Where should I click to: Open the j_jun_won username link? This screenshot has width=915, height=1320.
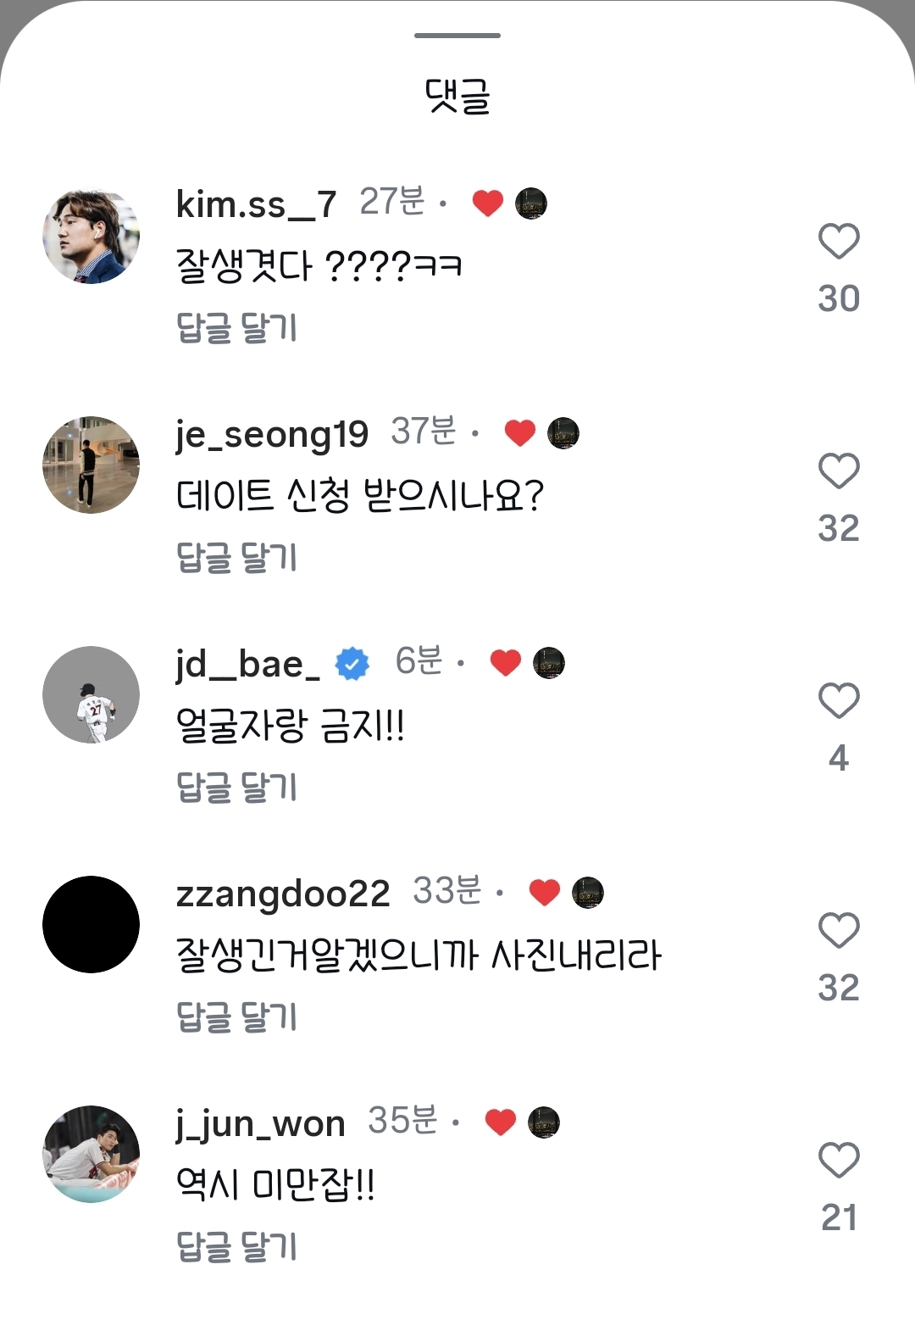260,1125
